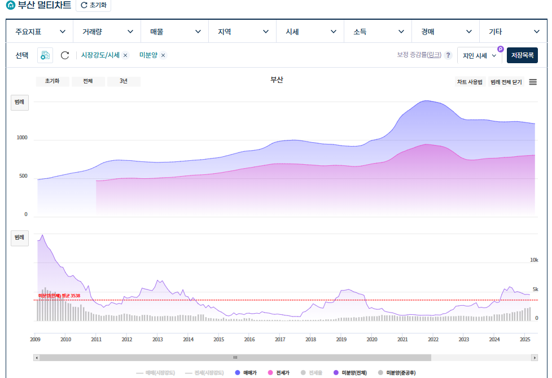552x378 pixels.
Task: Click the upper chart 범례 button
Action: (x=20, y=103)
